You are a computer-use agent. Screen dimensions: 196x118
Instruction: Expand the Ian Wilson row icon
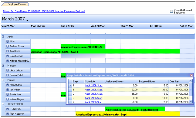pyautogui.click(x=8, y=90)
